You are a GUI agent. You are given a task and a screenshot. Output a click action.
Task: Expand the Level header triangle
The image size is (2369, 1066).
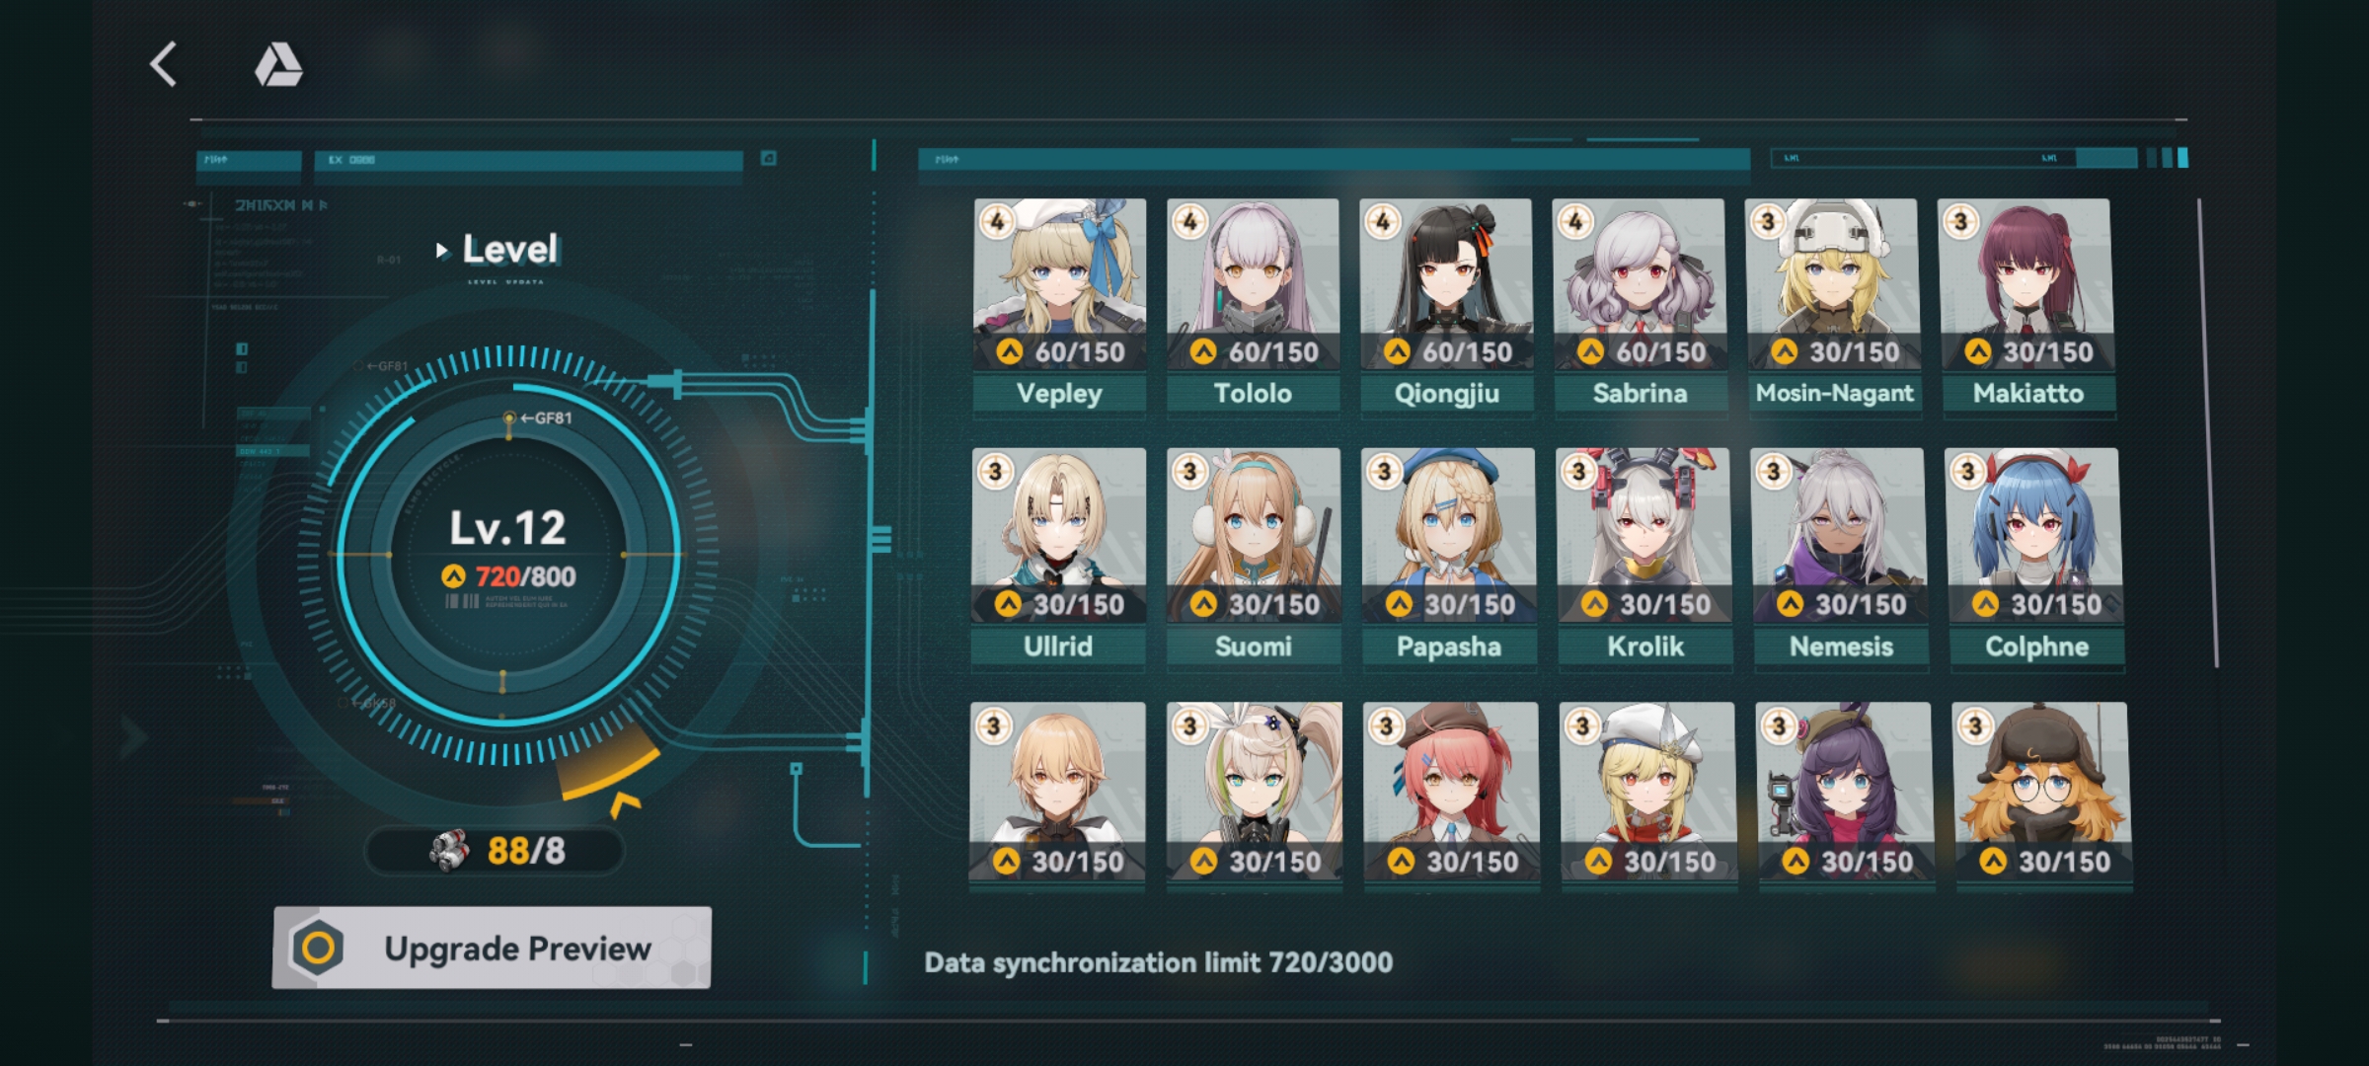pos(441,251)
